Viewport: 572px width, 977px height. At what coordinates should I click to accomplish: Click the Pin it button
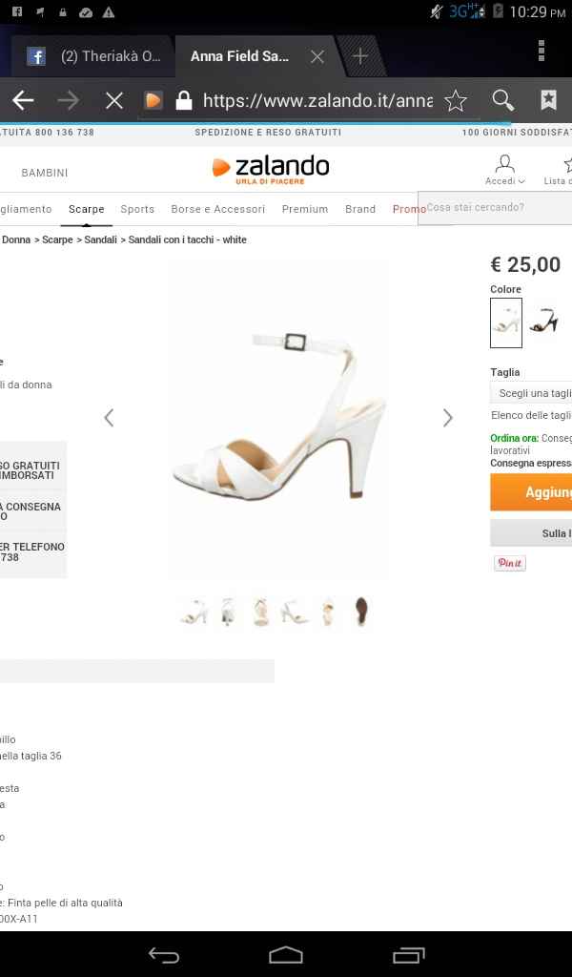509,563
